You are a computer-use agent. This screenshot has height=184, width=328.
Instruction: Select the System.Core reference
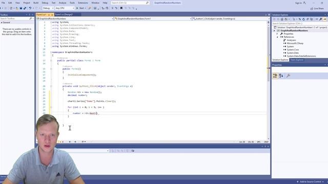pyautogui.click(x=293, y=50)
